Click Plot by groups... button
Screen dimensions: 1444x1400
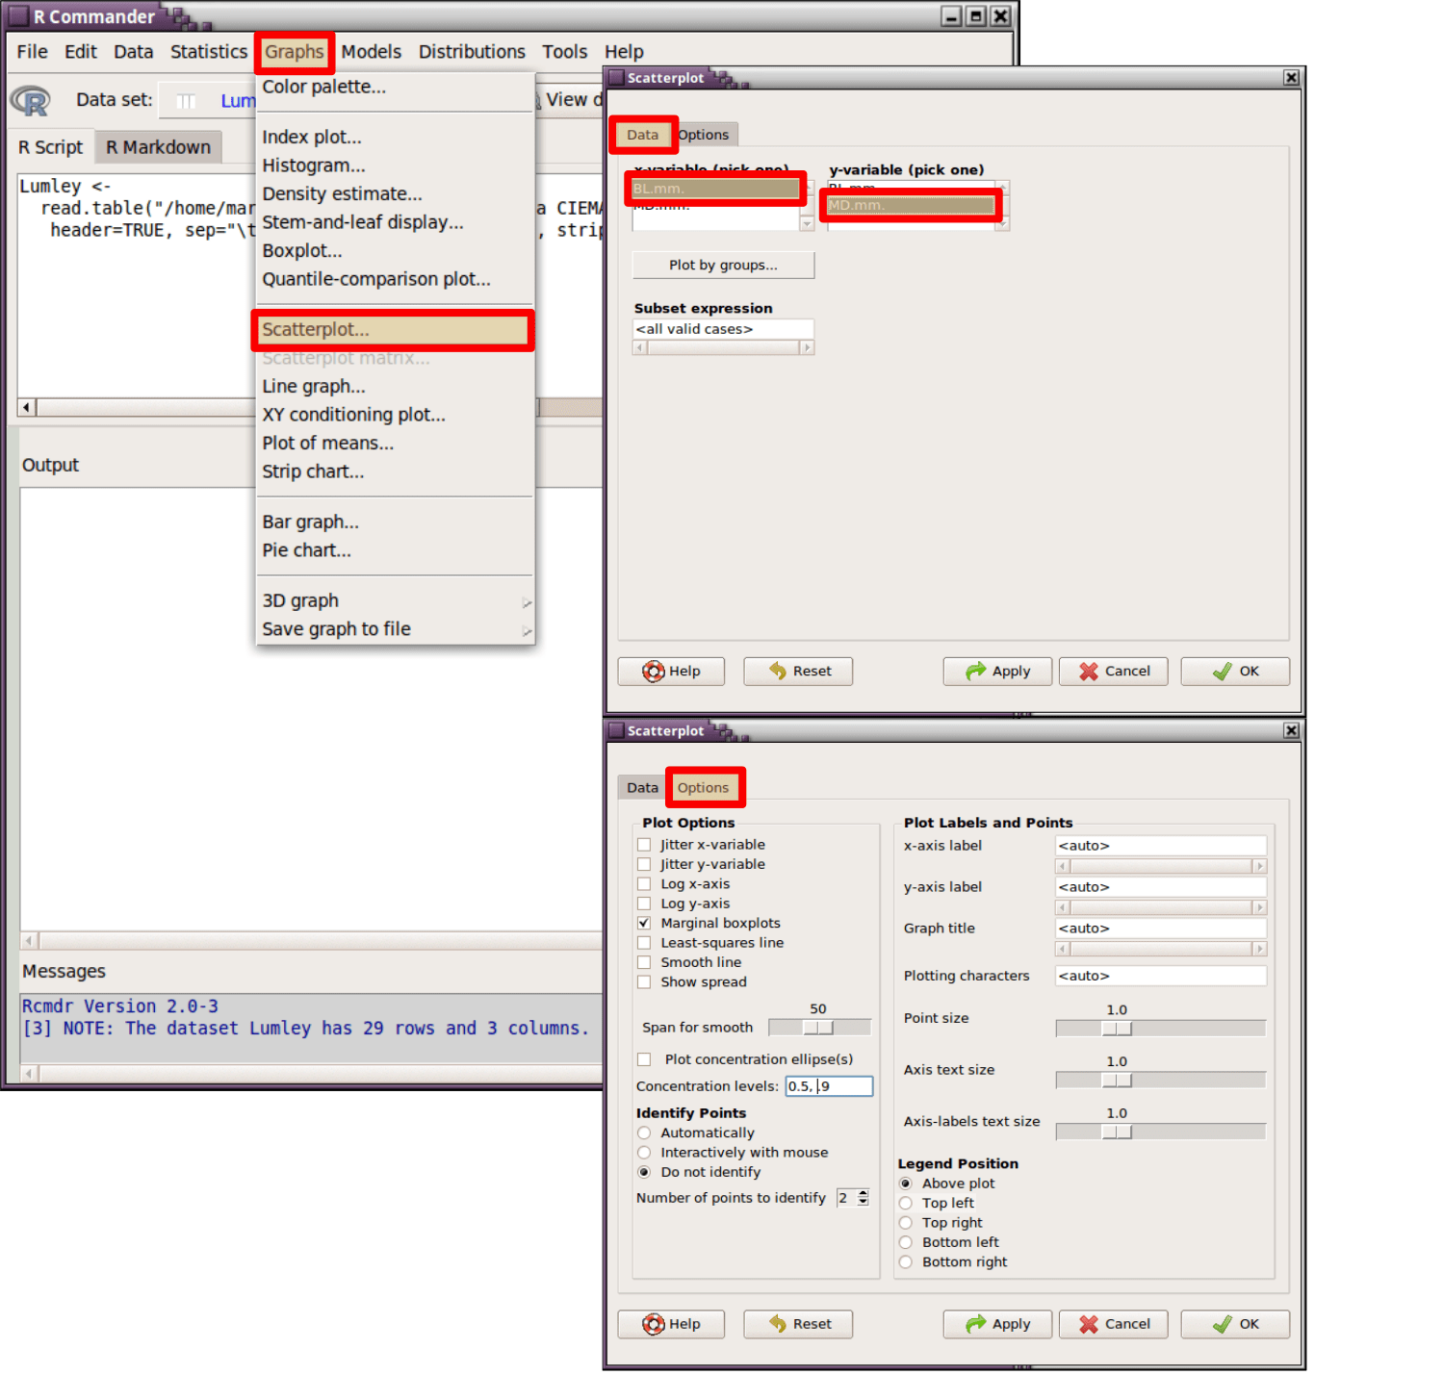[723, 266]
